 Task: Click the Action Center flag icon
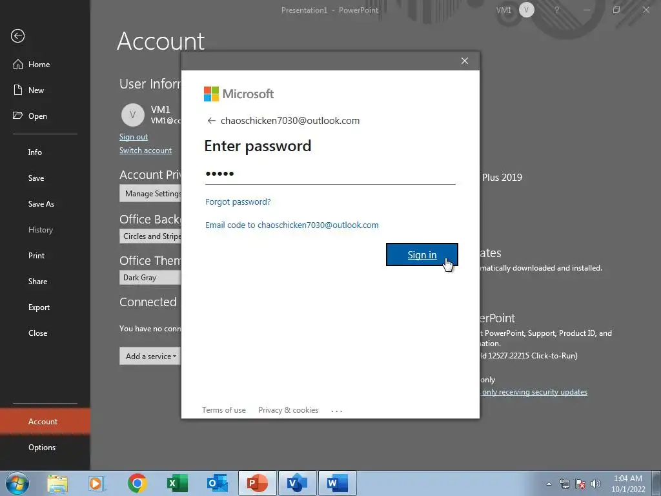click(580, 484)
